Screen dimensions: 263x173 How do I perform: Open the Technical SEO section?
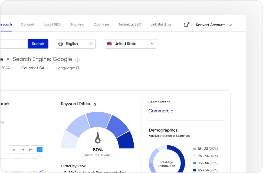[x=130, y=24]
